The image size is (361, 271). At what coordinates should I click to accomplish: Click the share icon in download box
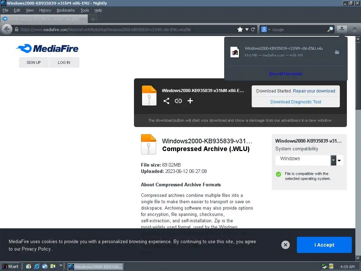click(x=166, y=101)
